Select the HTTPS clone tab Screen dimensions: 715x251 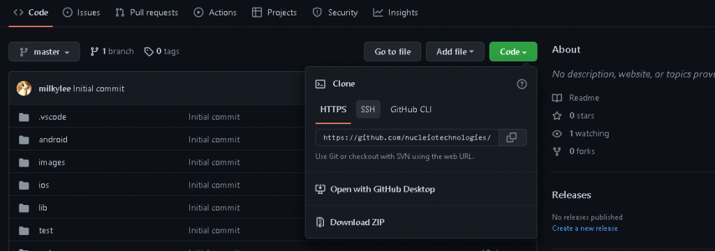click(x=333, y=109)
